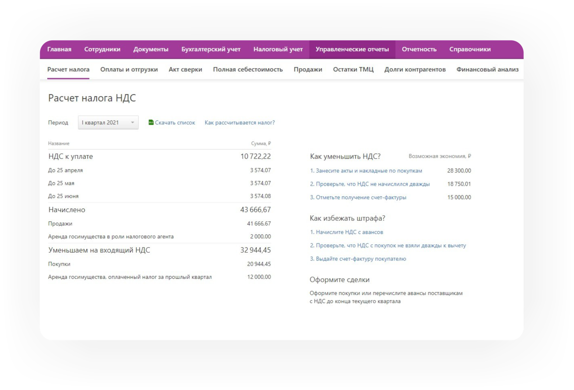Open the Продажи sub-tab
Screen dimensions: 574x390
tap(308, 69)
